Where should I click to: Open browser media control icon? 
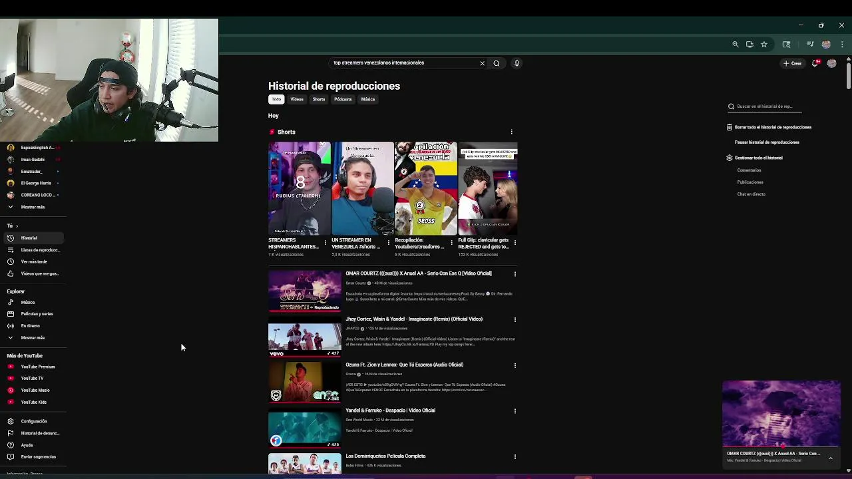pyautogui.click(x=810, y=45)
